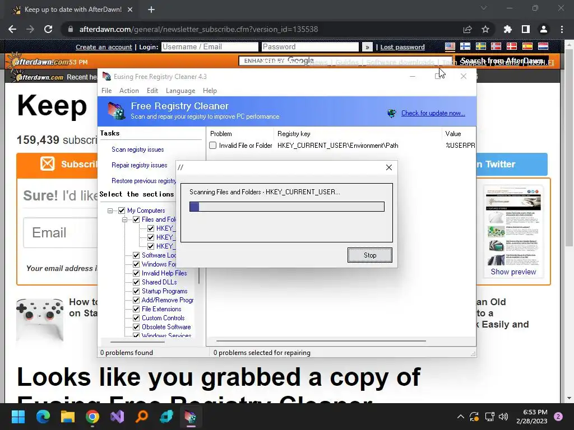Open the Chrome profile avatar icon

pyautogui.click(x=544, y=29)
